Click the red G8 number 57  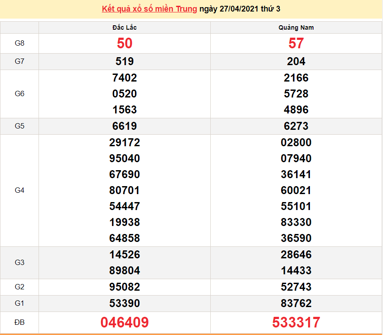click(x=296, y=43)
